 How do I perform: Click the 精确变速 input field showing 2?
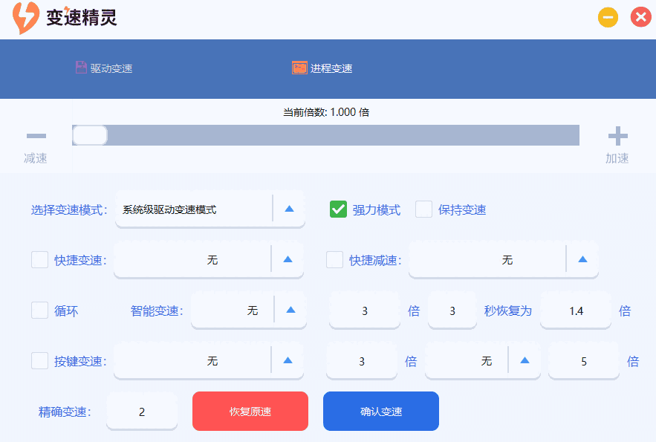(141, 411)
